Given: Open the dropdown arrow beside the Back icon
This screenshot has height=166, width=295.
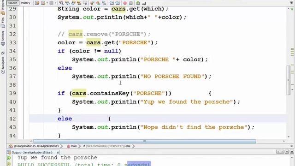Looking at the screenshot, I should pos(47,3).
